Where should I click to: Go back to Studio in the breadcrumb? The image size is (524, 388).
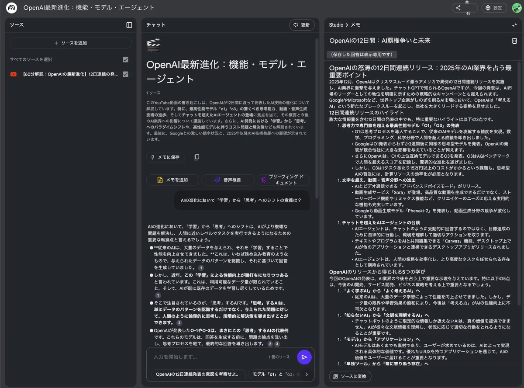click(x=336, y=25)
